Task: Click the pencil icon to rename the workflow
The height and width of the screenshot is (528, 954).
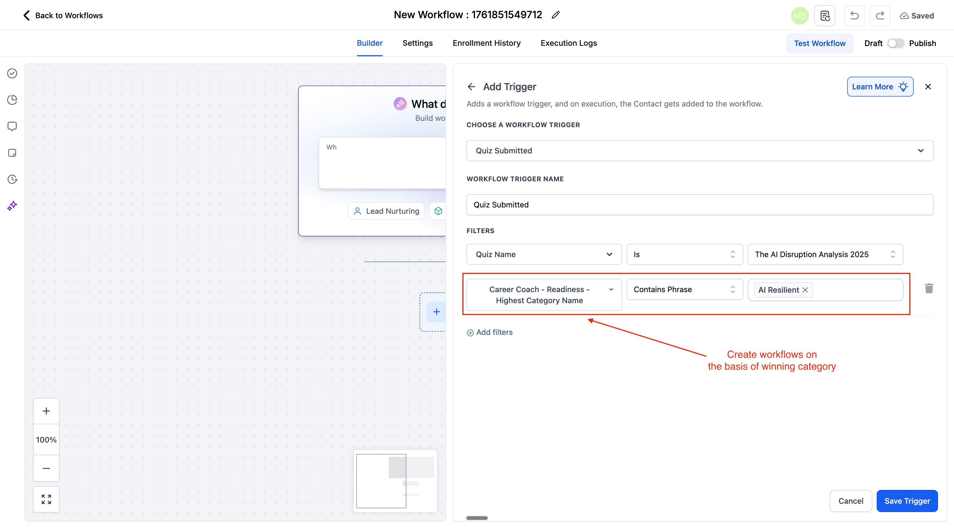Action: (x=555, y=15)
